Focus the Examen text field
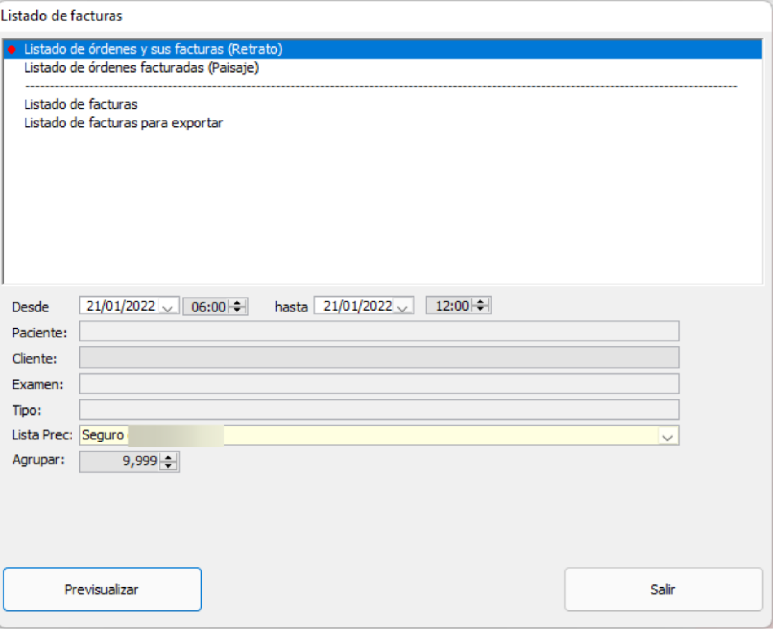The height and width of the screenshot is (629, 773). coord(378,384)
